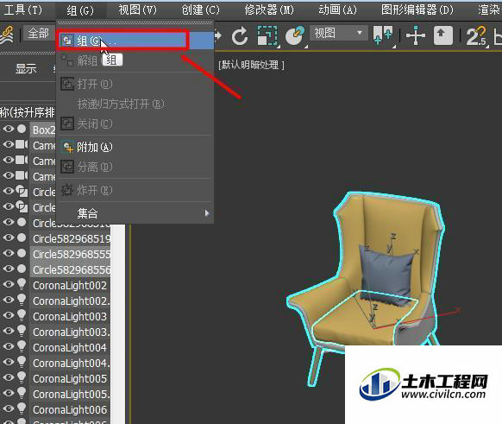Viewport: 502px width, 424px height.
Task: Select Circle582968519 in the scene list
Action: 72,238
